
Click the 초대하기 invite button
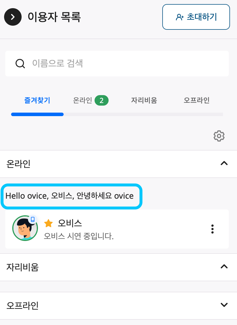click(196, 17)
